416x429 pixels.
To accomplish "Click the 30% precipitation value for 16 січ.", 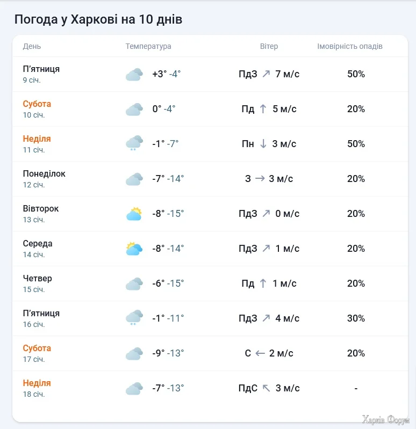I will point(356,318).
